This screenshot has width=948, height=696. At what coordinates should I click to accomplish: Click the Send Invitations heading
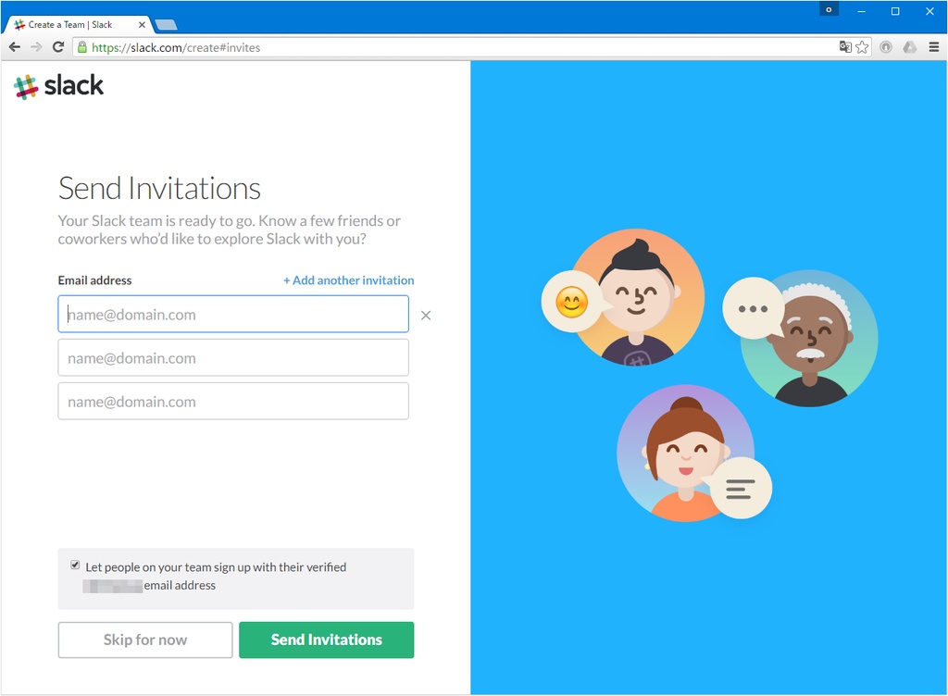coord(159,189)
